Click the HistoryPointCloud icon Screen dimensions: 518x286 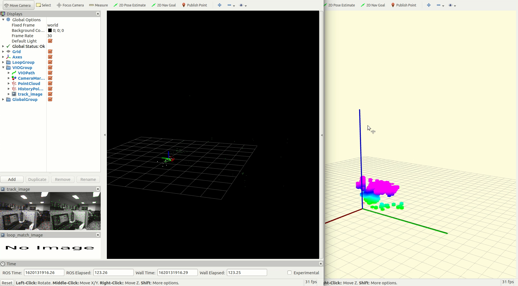click(x=14, y=89)
